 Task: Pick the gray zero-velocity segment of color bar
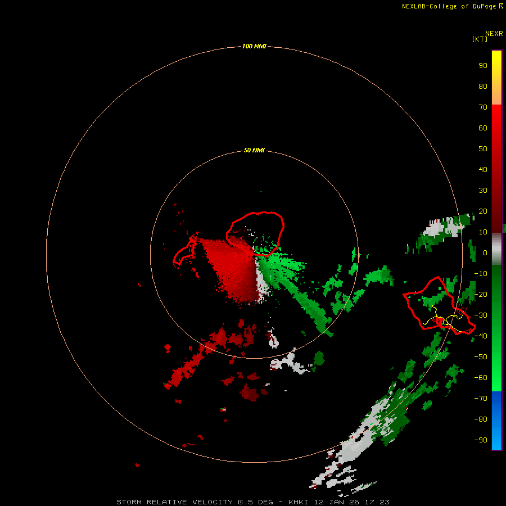pyautogui.click(x=496, y=249)
